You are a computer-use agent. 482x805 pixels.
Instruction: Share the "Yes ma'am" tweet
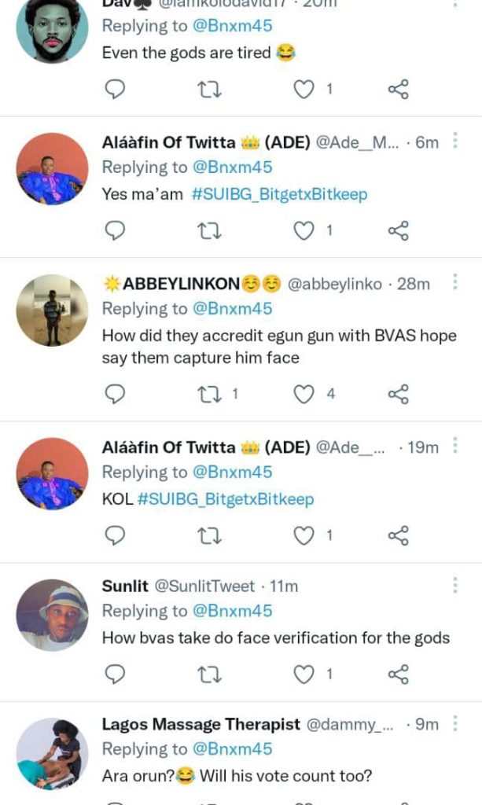399,230
